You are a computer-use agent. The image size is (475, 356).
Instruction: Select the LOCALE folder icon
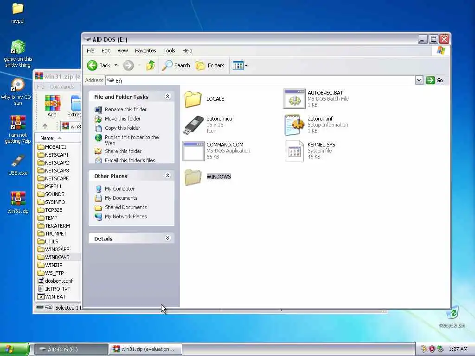[193, 99]
